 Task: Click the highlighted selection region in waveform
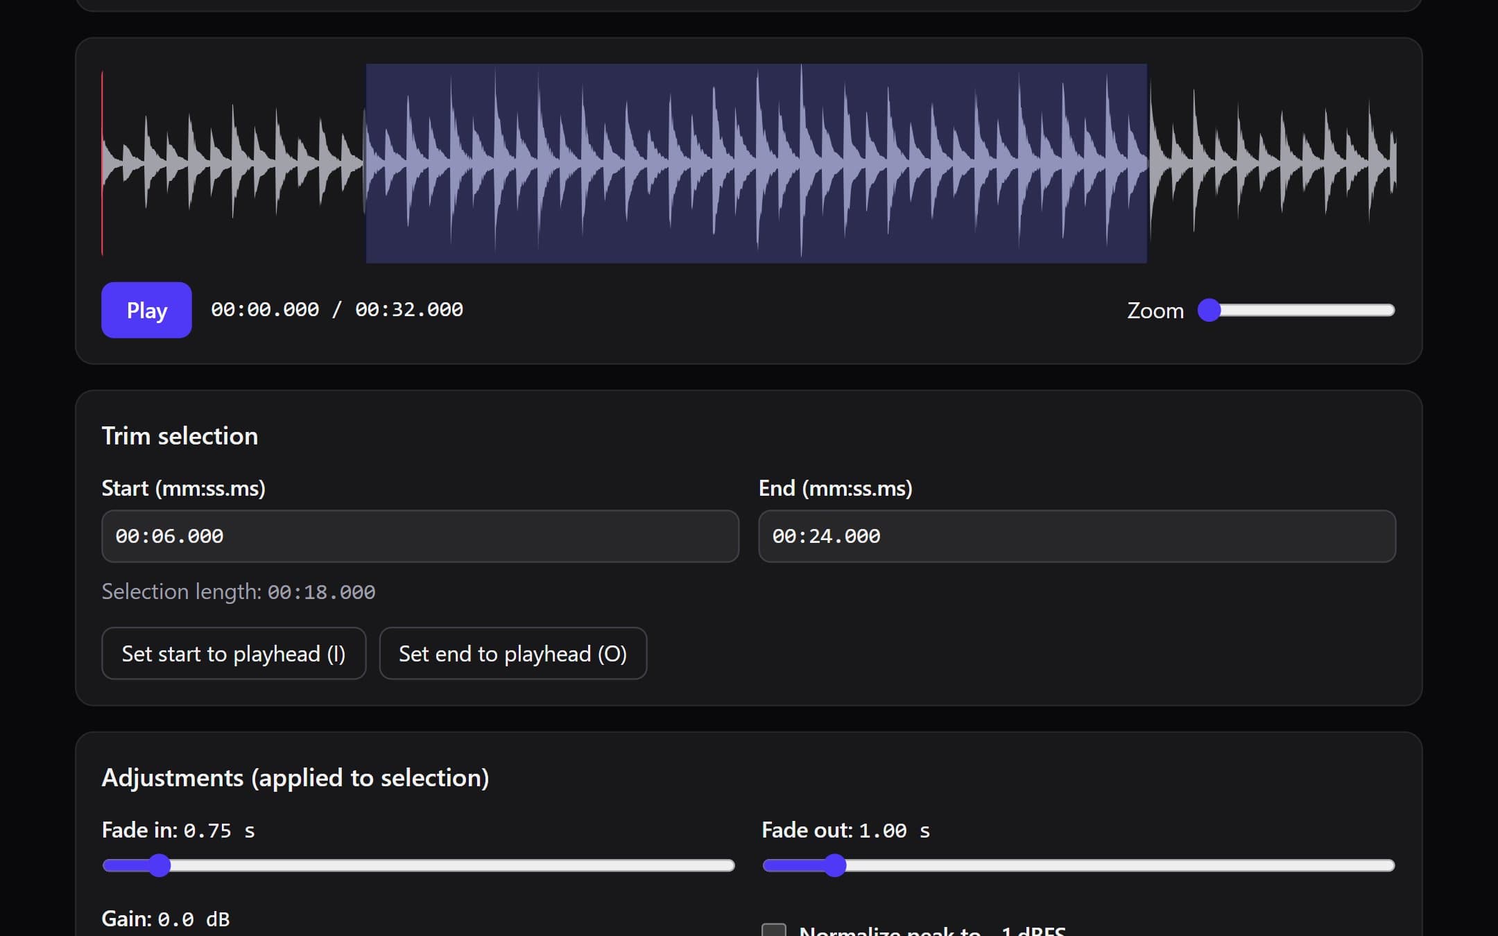(756, 163)
